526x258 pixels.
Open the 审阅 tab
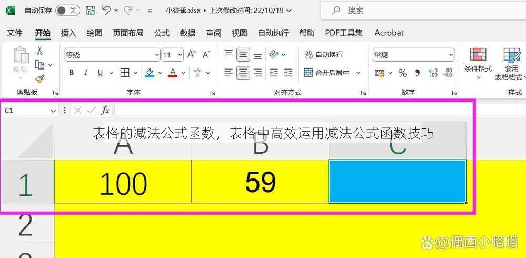[214, 33]
